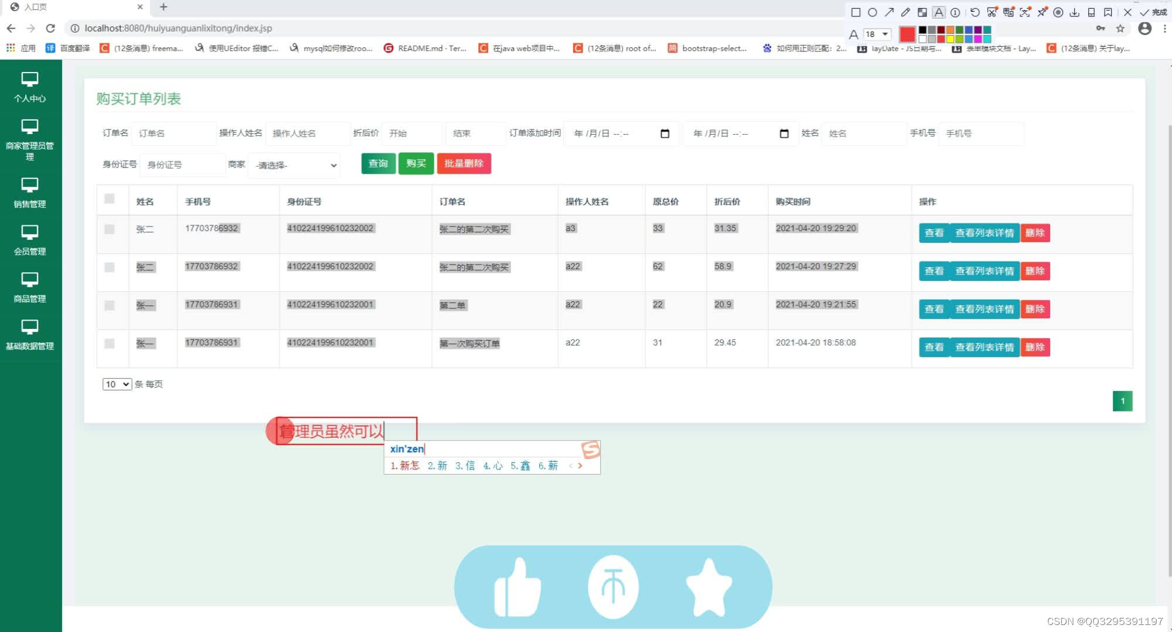This screenshot has width=1172, height=632.
Task: Check the row for 第一次购买订单
Action: pyautogui.click(x=110, y=343)
